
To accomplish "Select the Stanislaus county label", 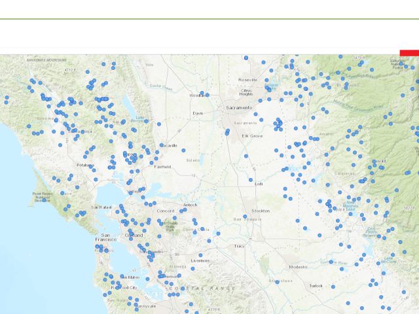I will tap(281, 281).
